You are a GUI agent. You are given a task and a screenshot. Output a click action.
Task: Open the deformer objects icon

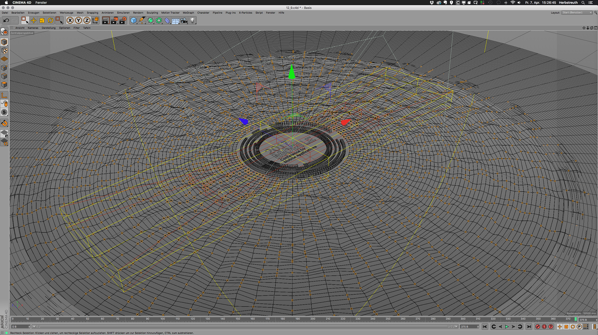click(x=167, y=21)
